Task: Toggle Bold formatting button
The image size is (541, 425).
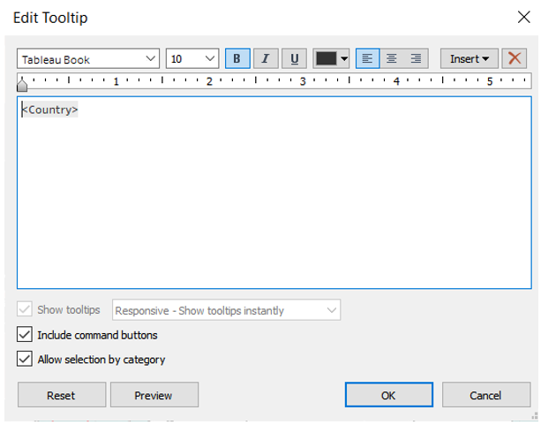Action: (237, 58)
